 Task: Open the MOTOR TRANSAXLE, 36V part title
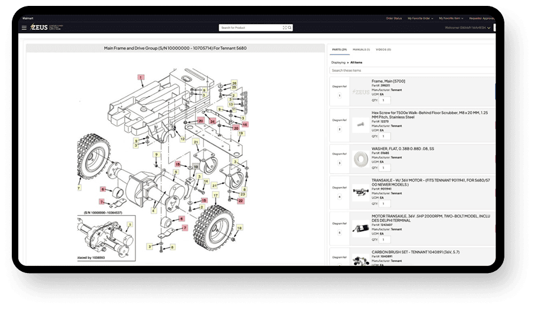pyautogui.click(x=431, y=218)
